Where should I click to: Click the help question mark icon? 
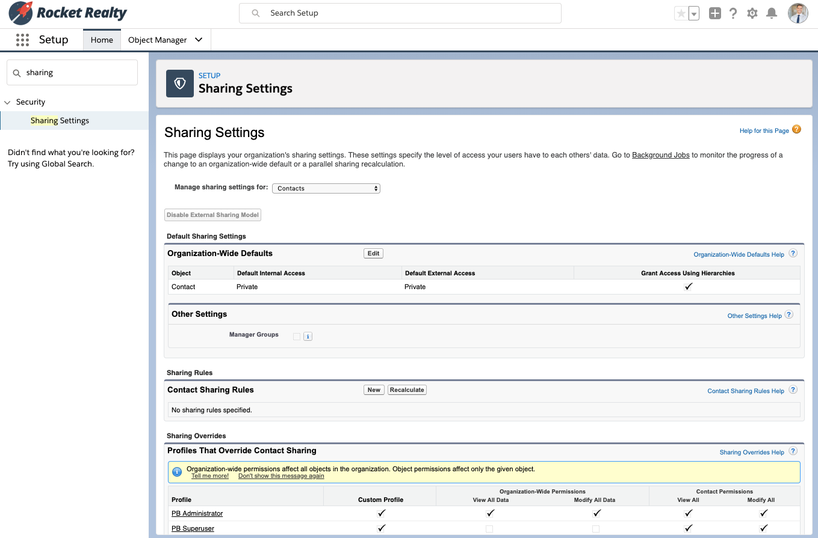[x=733, y=13]
